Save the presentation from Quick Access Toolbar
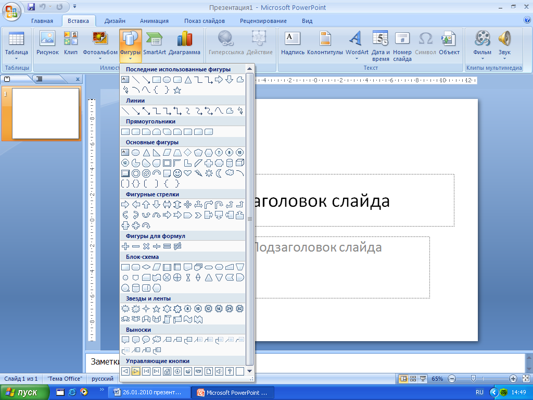 31,6
